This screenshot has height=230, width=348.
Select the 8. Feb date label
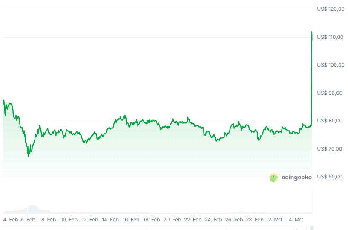49,220
